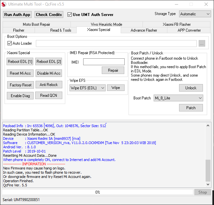214x205 pixels.
Task: Click the IMEI Repair button
Action: [113, 70]
